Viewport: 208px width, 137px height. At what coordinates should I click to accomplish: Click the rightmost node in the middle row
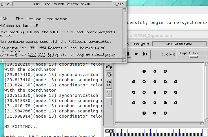tap(176, 92)
